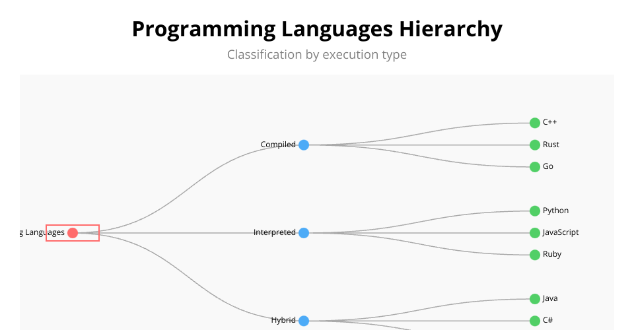Collapse the red root Languages node

tap(73, 233)
